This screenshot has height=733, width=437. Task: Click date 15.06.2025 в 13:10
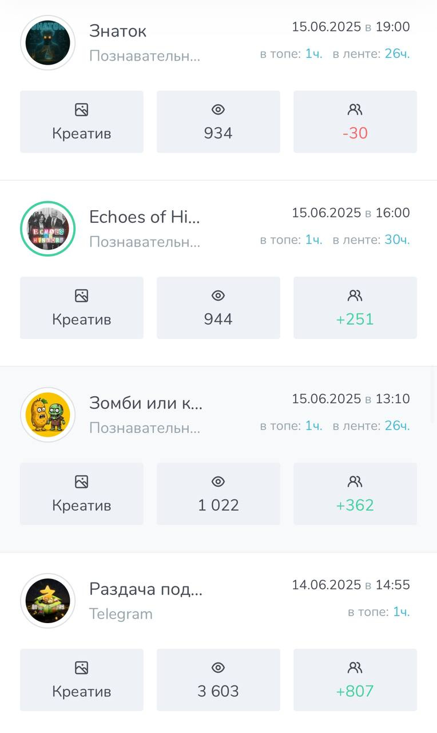[x=351, y=399]
